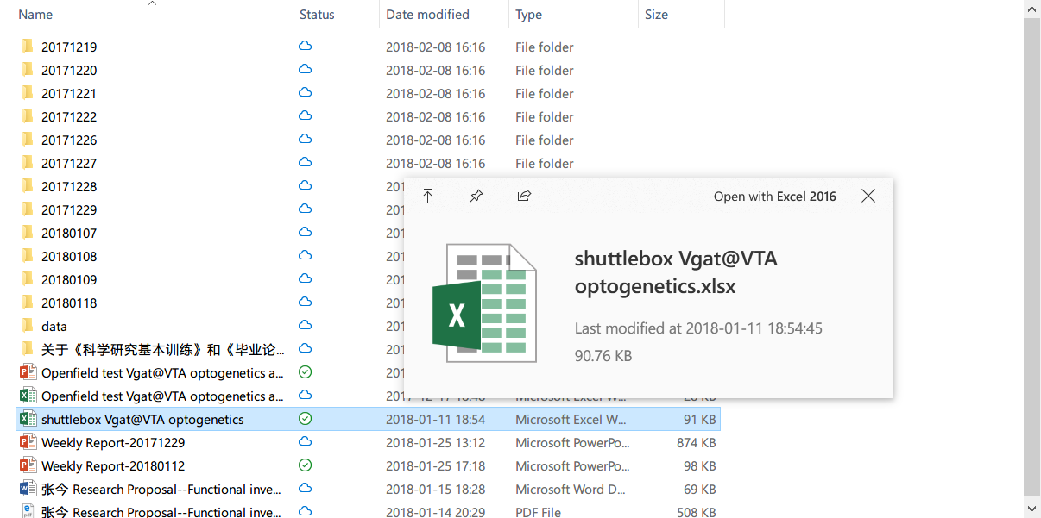Click the PDF icon on the bottom Research Proposal file
1041x518 pixels.
[27, 512]
